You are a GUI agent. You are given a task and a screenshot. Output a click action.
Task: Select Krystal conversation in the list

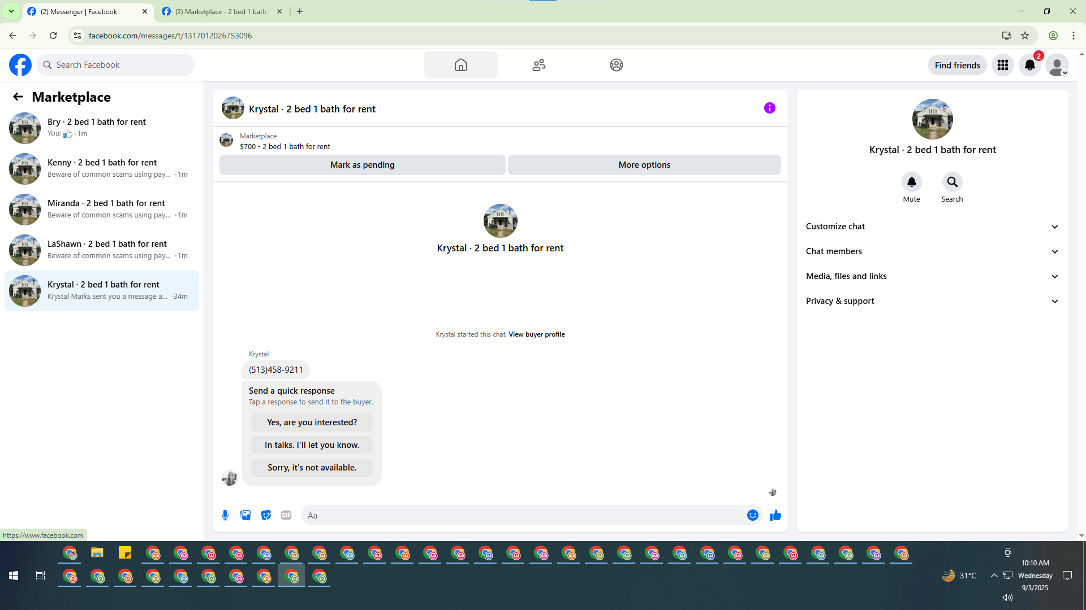coord(102,291)
